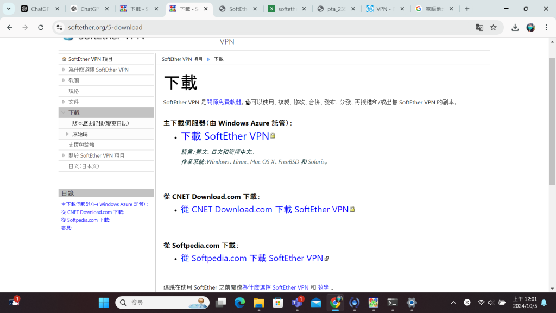Click page vertical scrollbar thumb

coord(552,121)
